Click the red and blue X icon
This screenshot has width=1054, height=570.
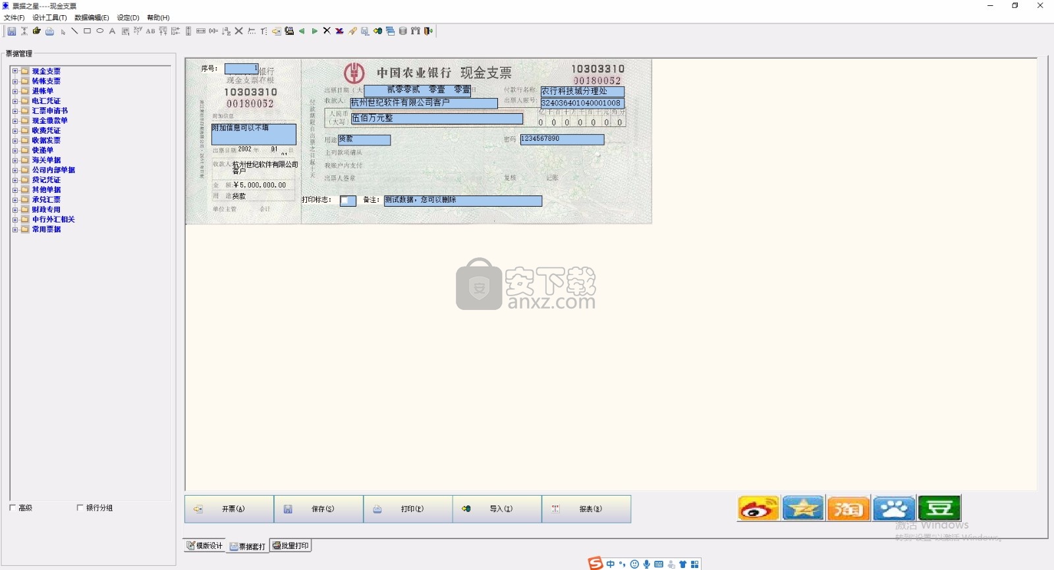(x=339, y=31)
